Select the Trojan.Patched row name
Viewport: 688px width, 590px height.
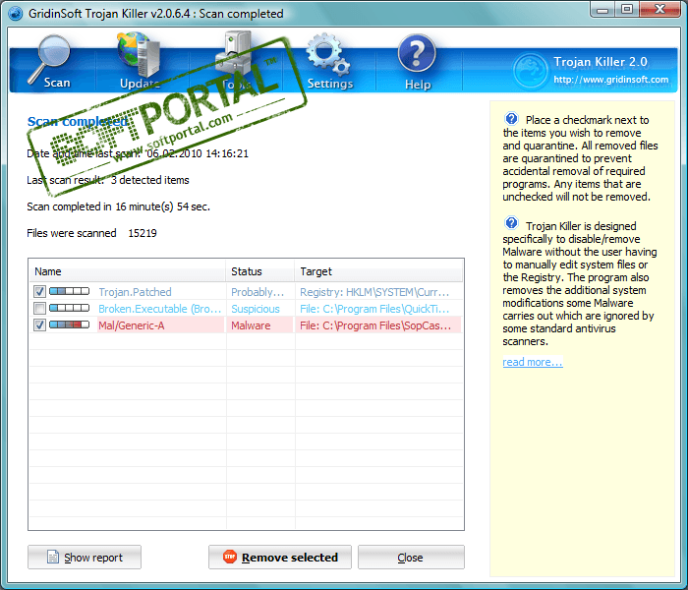[136, 292]
